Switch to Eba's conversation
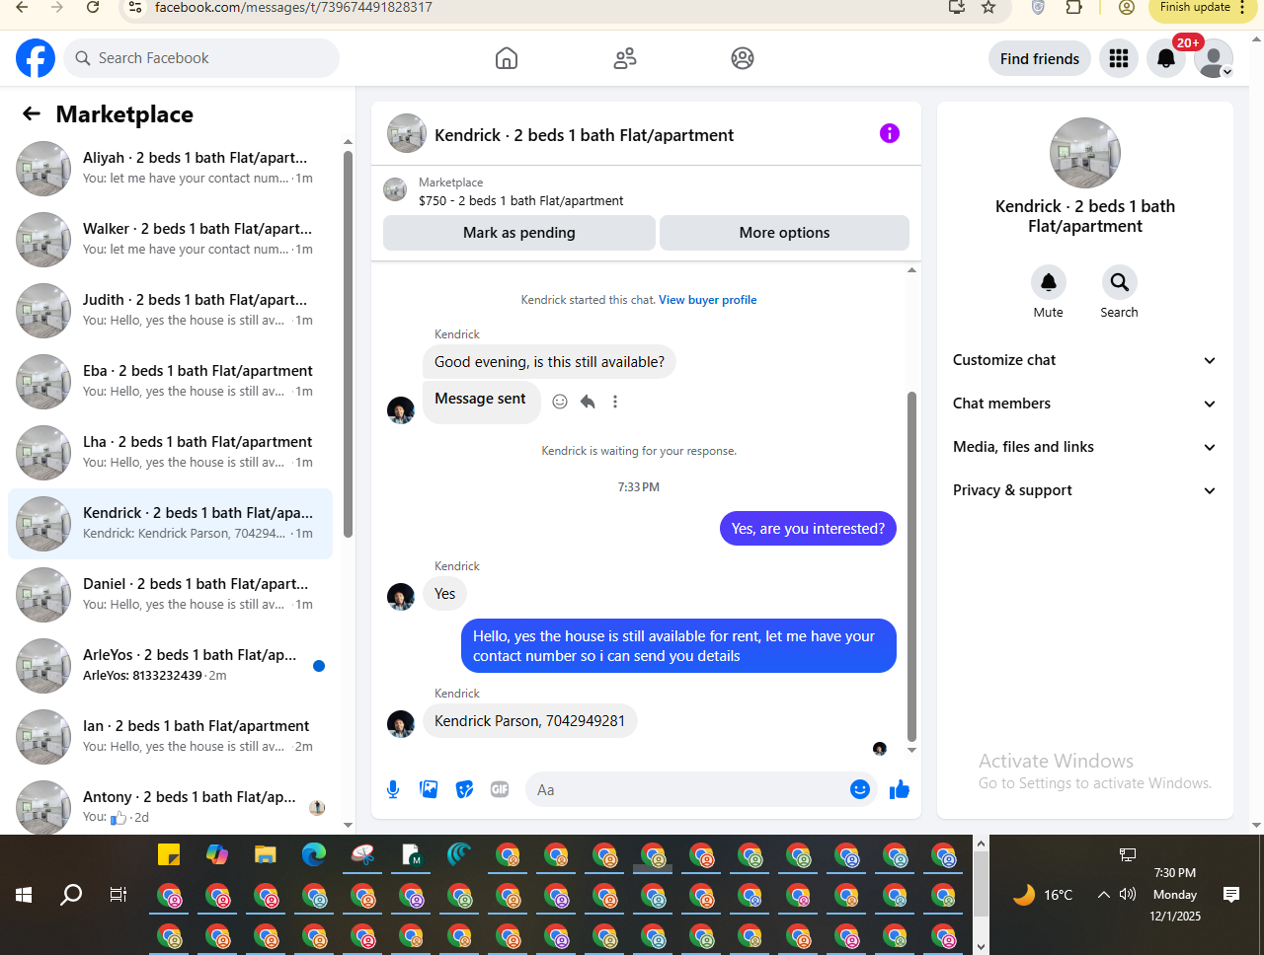 pos(170,382)
